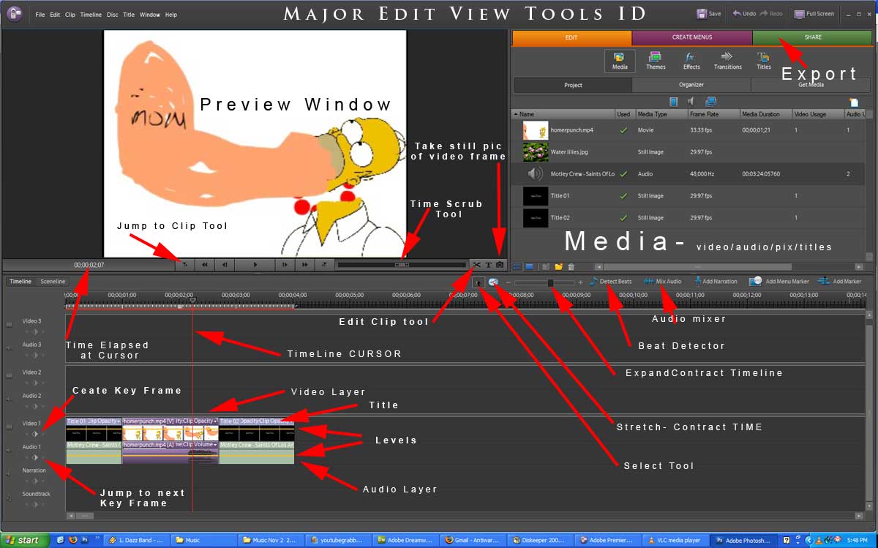Image resolution: width=878 pixels, height=548 pixels.
Task: Toggle the Video 1 track visibility icon
Action: pyautogui.click(x=10, y=425)
